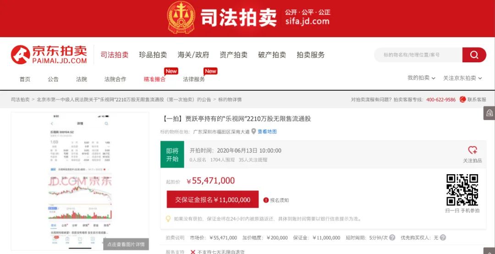
Task: Expand the 我的拍卖 dropdown
Action: tap(421, 78)
